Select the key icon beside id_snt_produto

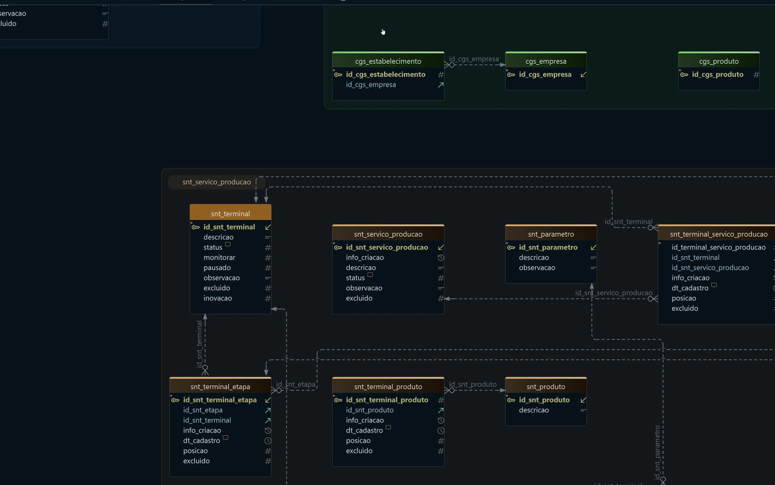click(511, 400)
